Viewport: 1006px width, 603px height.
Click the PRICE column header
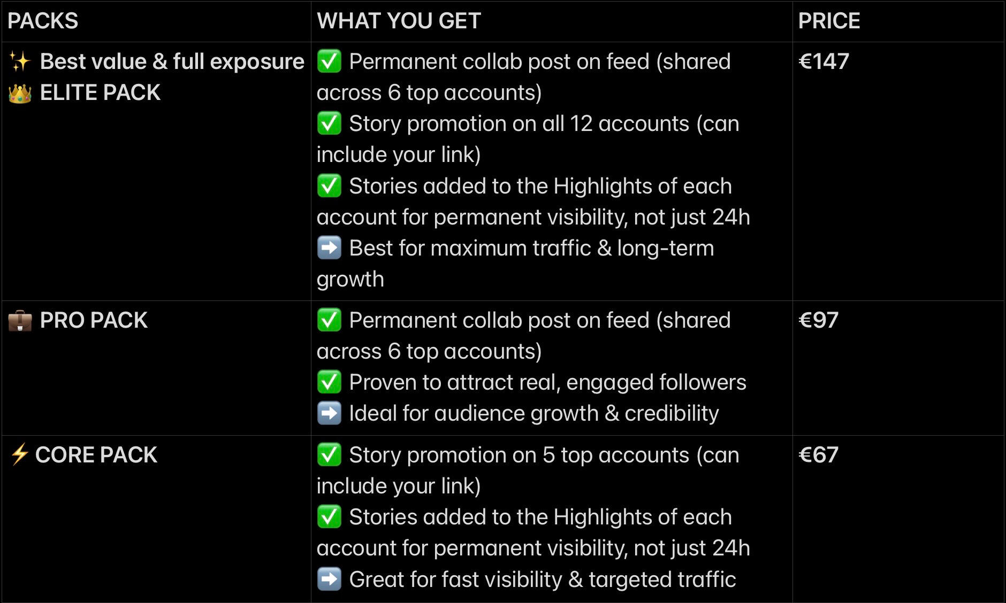[x=829, y=21]
